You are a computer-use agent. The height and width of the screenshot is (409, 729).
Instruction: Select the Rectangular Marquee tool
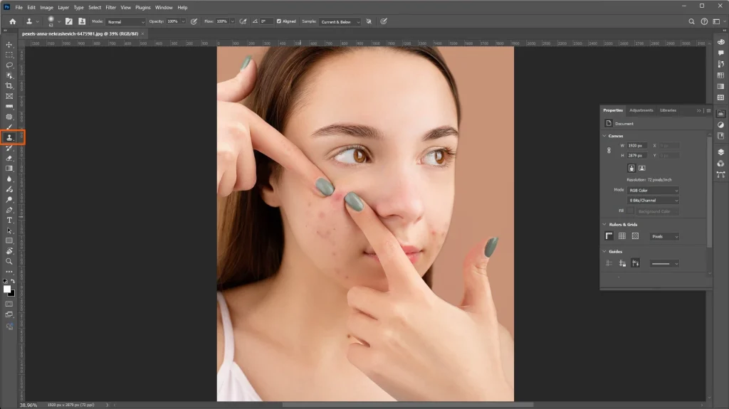[9, 55]
